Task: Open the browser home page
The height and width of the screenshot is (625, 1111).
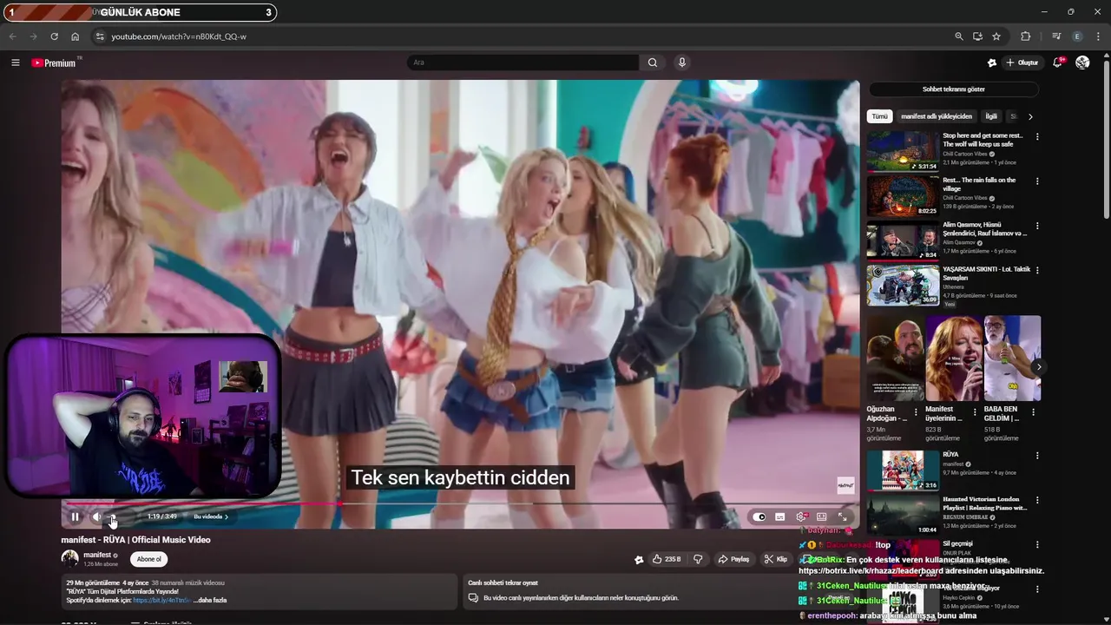Action: (75, 36)
